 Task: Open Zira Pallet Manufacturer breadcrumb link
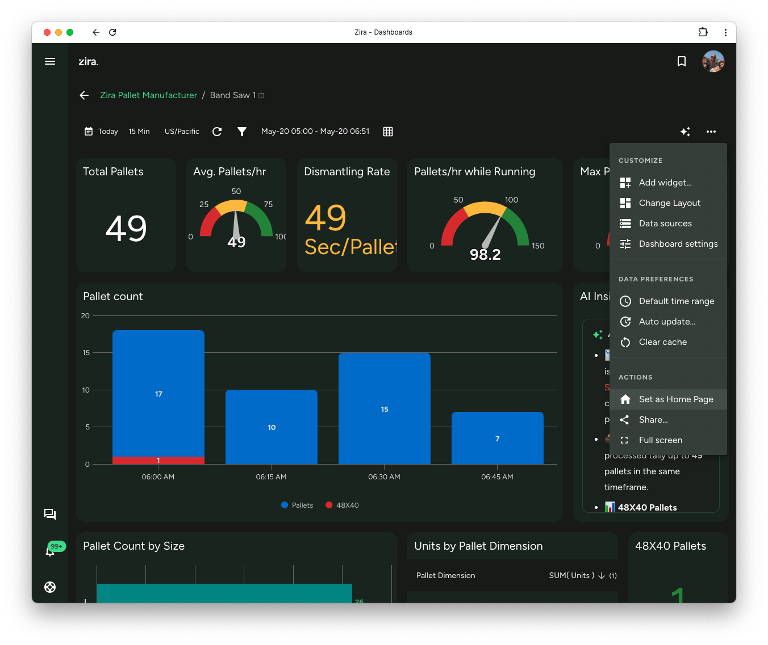point(148,95)
